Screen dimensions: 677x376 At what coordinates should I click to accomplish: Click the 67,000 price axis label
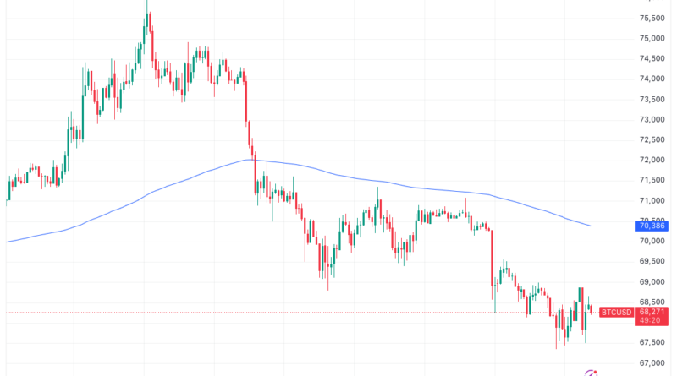[650, 362]
